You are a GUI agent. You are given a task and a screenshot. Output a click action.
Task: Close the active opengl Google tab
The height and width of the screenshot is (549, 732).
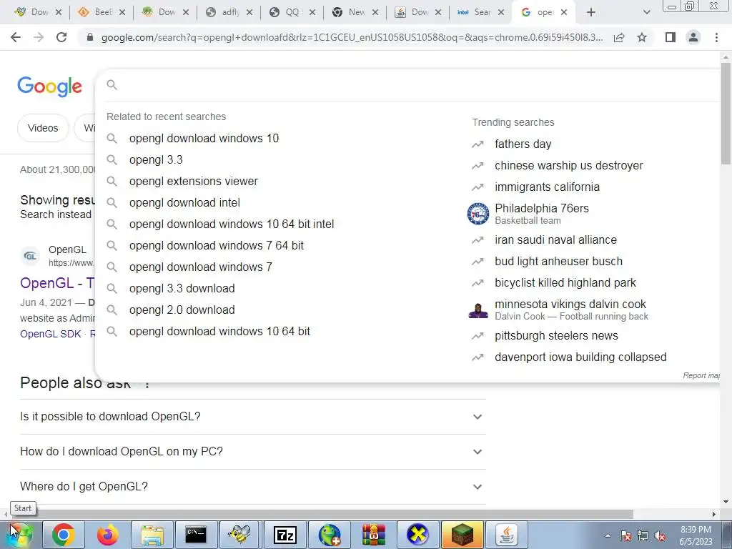point(564,12)
